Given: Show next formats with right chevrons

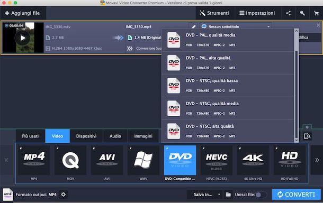Looking at the screenshot, I should point(317,160).
